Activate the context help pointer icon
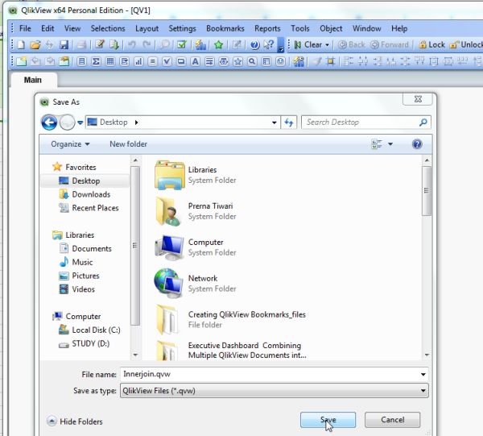 click(x=269, y=45)
